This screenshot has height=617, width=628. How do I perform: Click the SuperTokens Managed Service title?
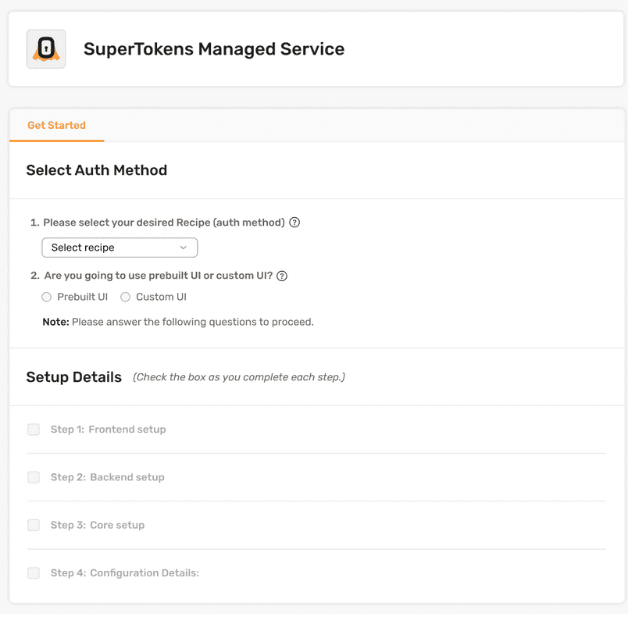click(x=214, y=49)
